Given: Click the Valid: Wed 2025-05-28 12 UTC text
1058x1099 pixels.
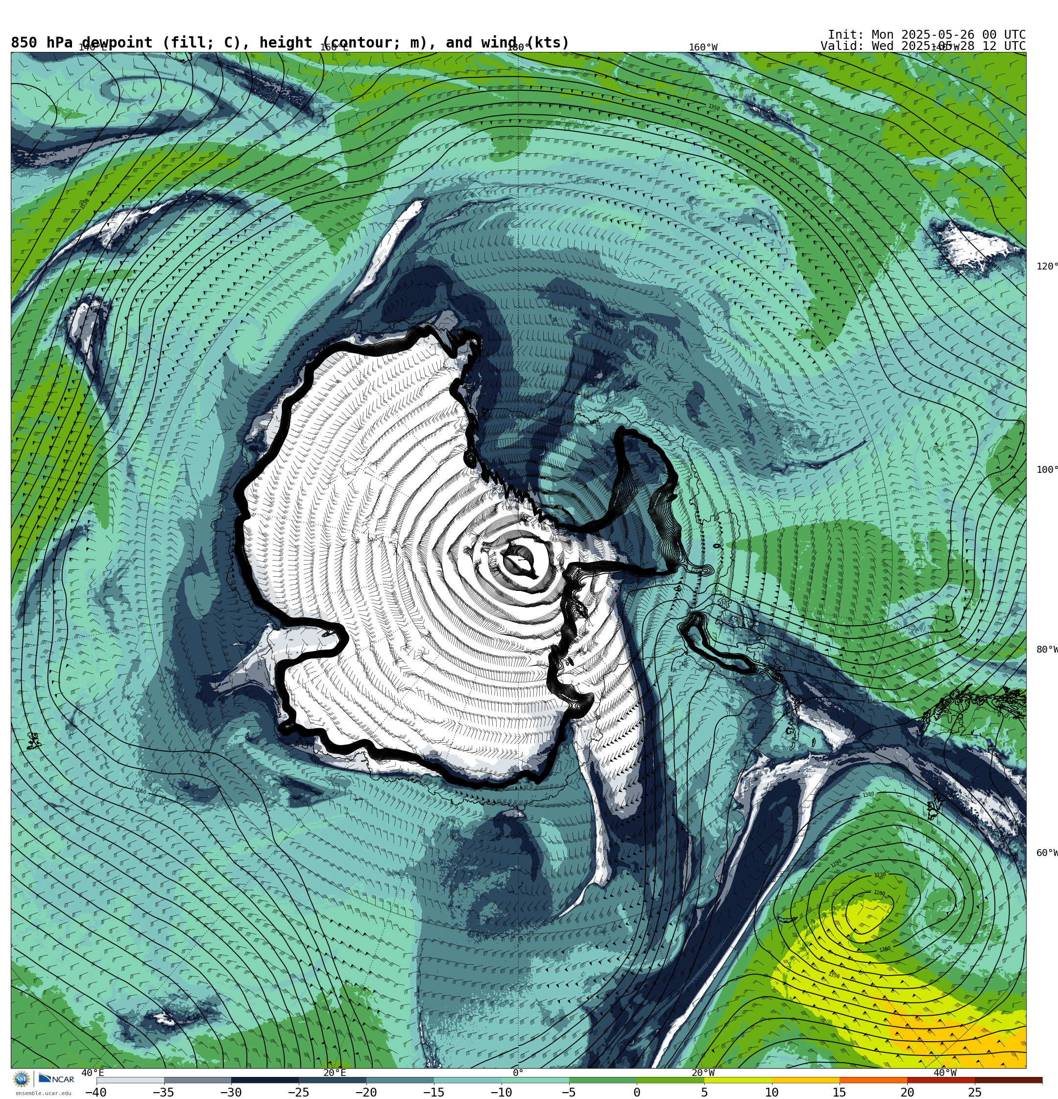Looking at the screenshot, I should pos(923,46).
